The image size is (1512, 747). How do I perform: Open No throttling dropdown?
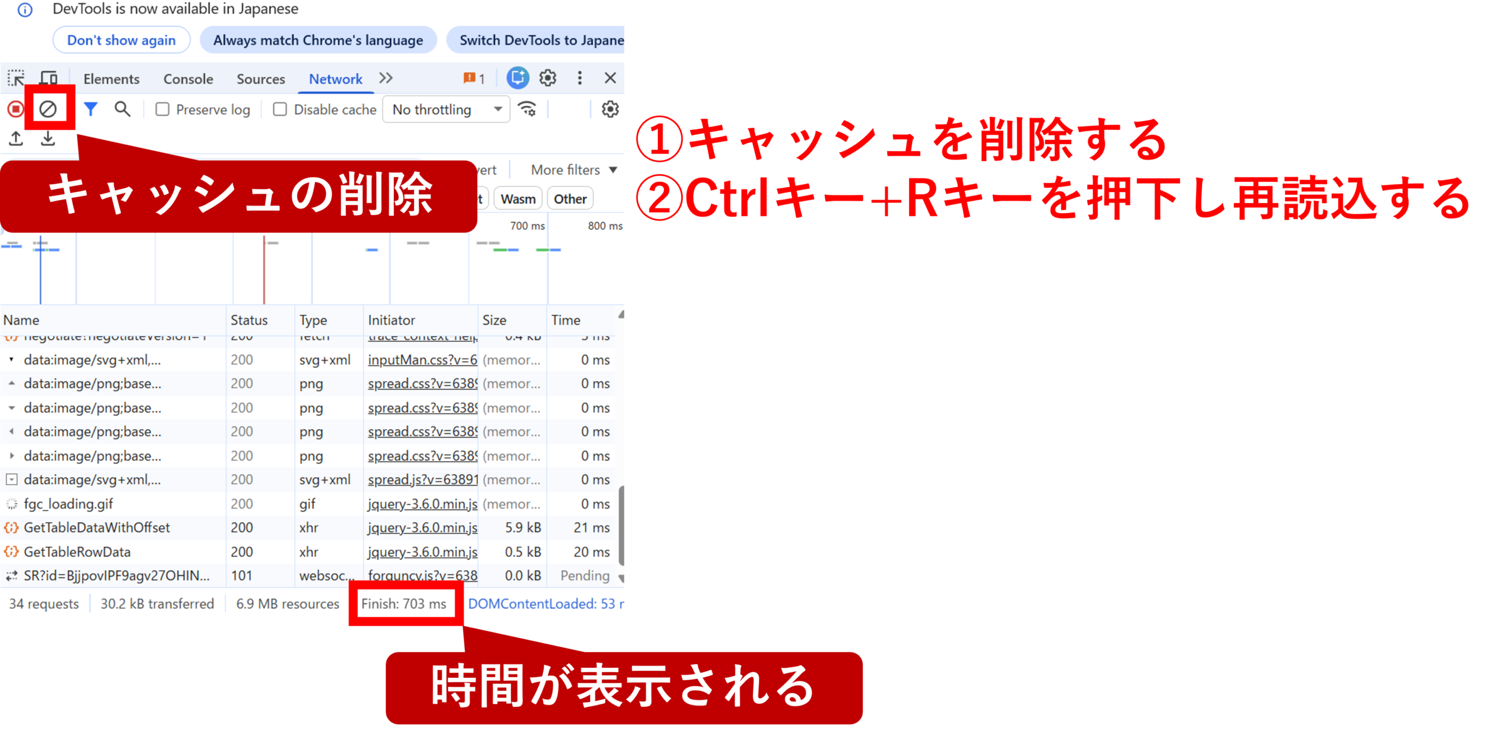446,110
